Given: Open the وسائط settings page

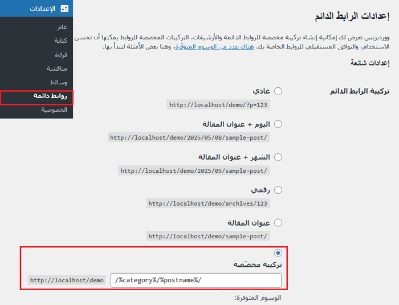Looking at the screenshot, I should pos(58,83).
